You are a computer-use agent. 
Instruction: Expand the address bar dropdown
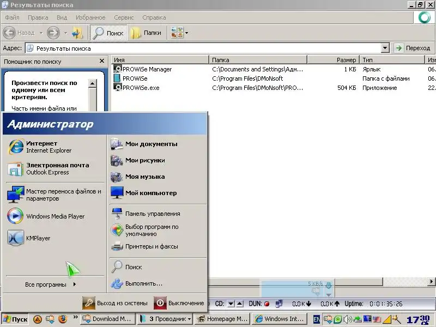[x=385, y=48]
